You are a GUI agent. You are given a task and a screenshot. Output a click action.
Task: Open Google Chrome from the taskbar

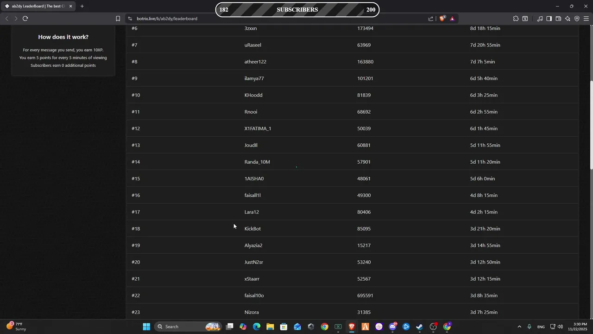(324, 327)
